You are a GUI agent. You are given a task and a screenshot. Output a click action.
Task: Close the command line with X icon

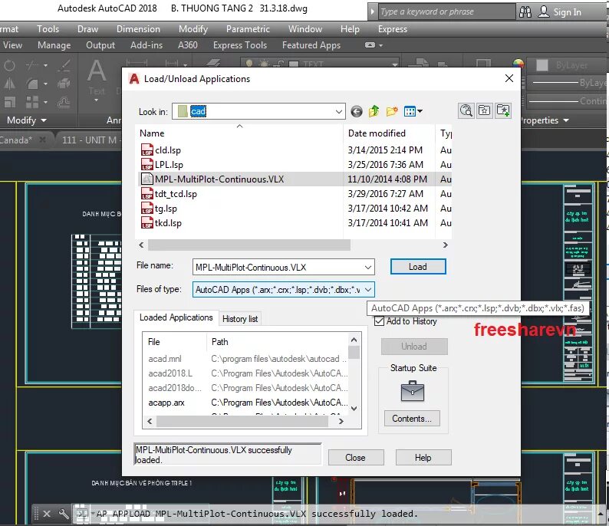point(47,514)
